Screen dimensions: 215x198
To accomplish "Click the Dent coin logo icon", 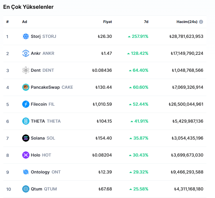I will tap(26, 70).
